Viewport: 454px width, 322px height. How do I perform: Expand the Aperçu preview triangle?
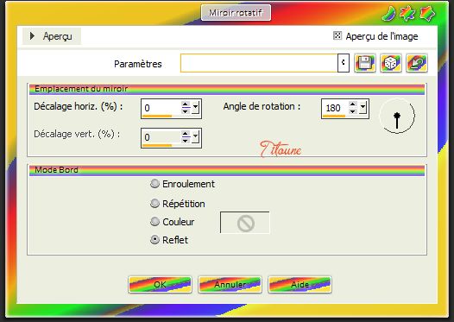(32, 36)
